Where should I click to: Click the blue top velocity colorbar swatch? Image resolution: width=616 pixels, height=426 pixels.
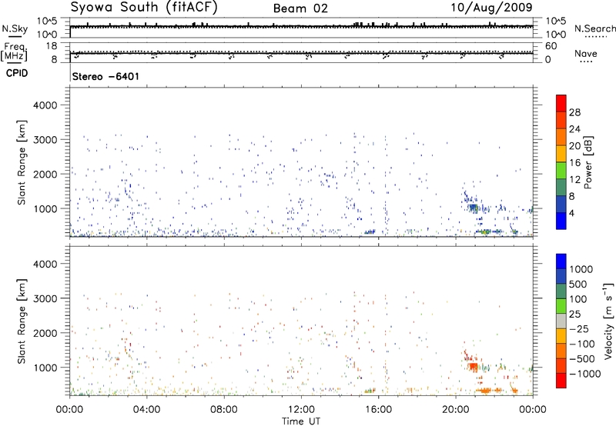click(561, 261)
